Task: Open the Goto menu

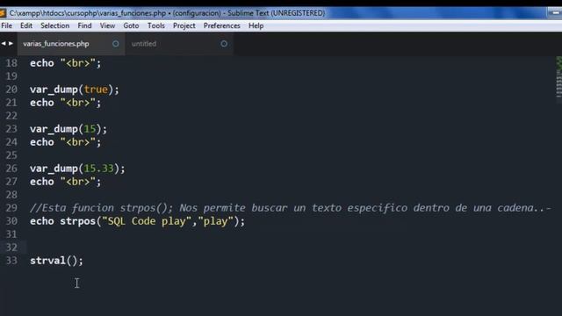Action: (131, 25)
